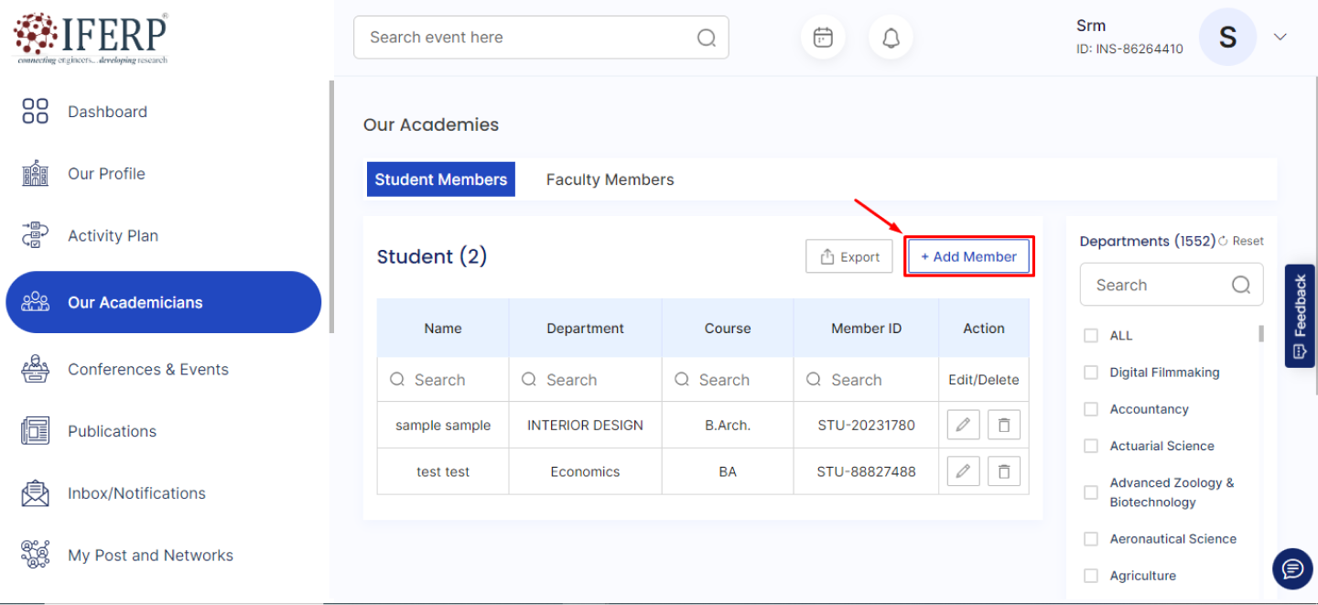
Task: Click trash icon for sample sample row
Action: (x=1004, y=425)
